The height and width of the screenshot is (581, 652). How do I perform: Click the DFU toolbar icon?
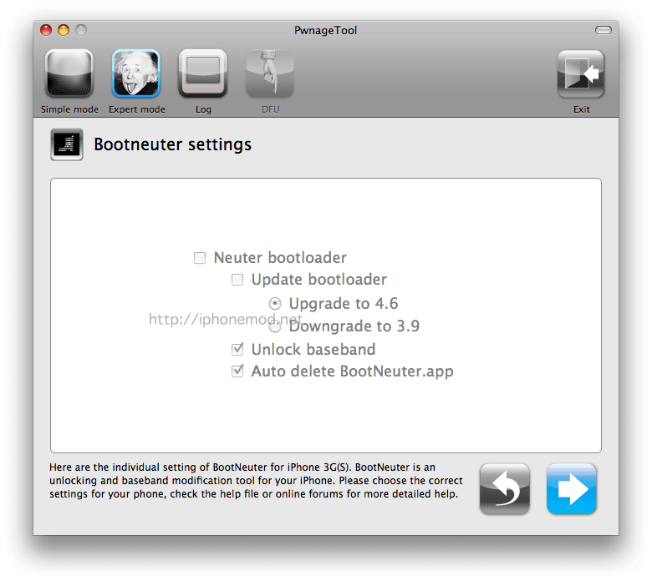(x=270, y=73)
